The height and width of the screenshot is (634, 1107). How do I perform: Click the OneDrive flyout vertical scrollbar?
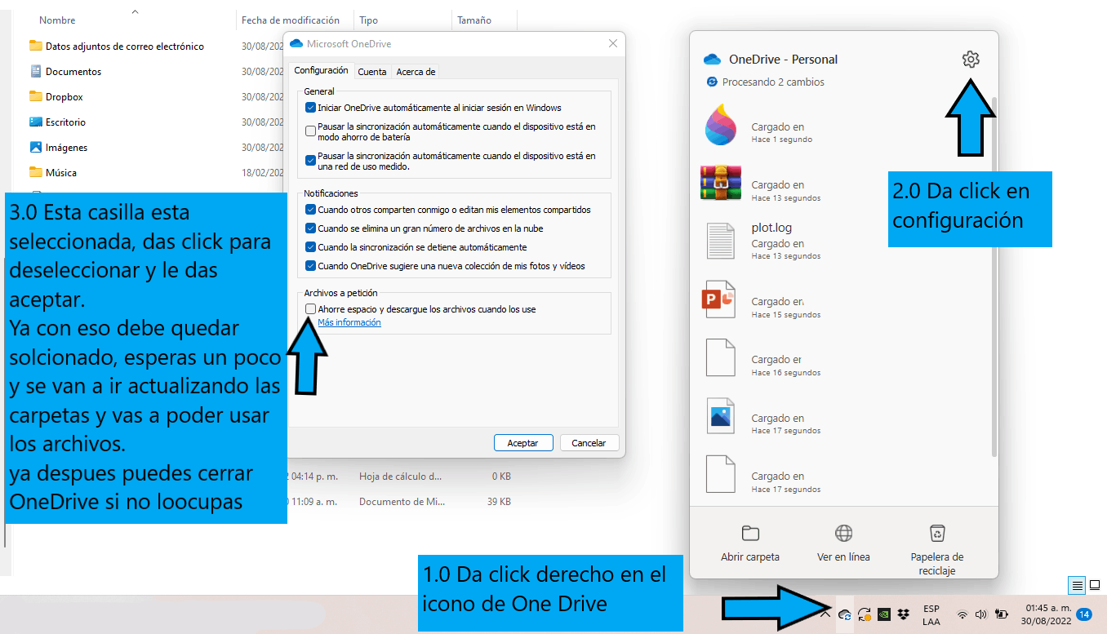click(994, 277)
